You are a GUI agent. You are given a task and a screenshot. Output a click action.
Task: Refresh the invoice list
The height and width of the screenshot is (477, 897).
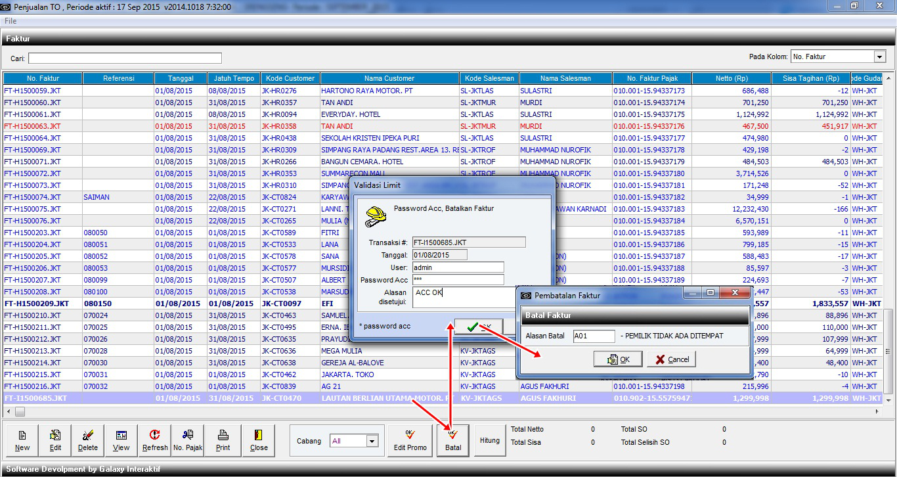click(x=155, y=440)
